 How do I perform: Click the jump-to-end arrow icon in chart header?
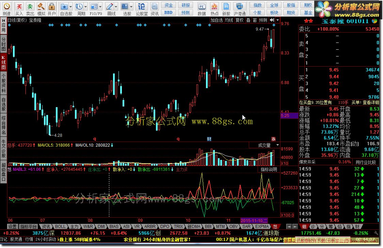point(272,20)
